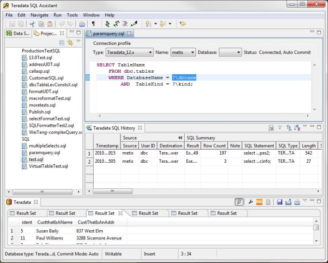
Task: Click the cut scissors icon in toolbar
Action: pyautogui.click(x=32, y=24)
